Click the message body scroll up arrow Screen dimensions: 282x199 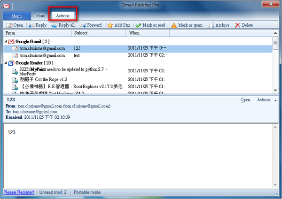(275, 127)
